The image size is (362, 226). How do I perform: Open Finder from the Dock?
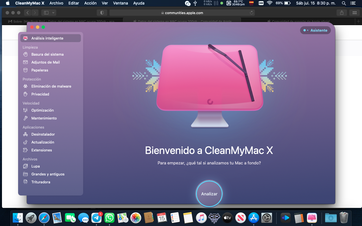(x=18, y=218)
